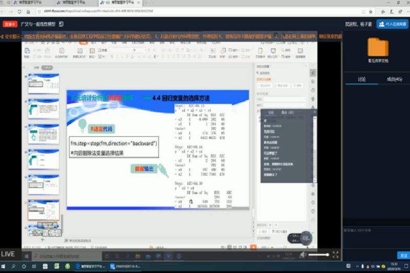Click the fullscreen icon on the video player
The width and height of the screenshot is (410, 273).
(336, 254)
